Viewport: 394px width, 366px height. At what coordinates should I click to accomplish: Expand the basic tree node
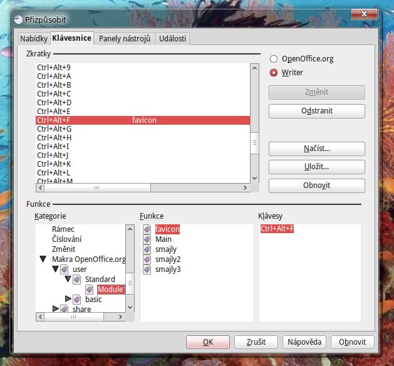click(x=68, y=299)
